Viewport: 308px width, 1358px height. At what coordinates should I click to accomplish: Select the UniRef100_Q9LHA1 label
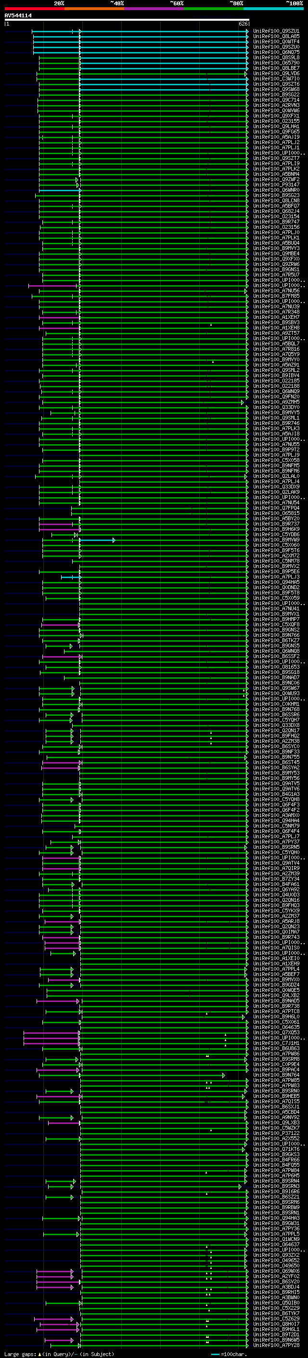point(276,127)
